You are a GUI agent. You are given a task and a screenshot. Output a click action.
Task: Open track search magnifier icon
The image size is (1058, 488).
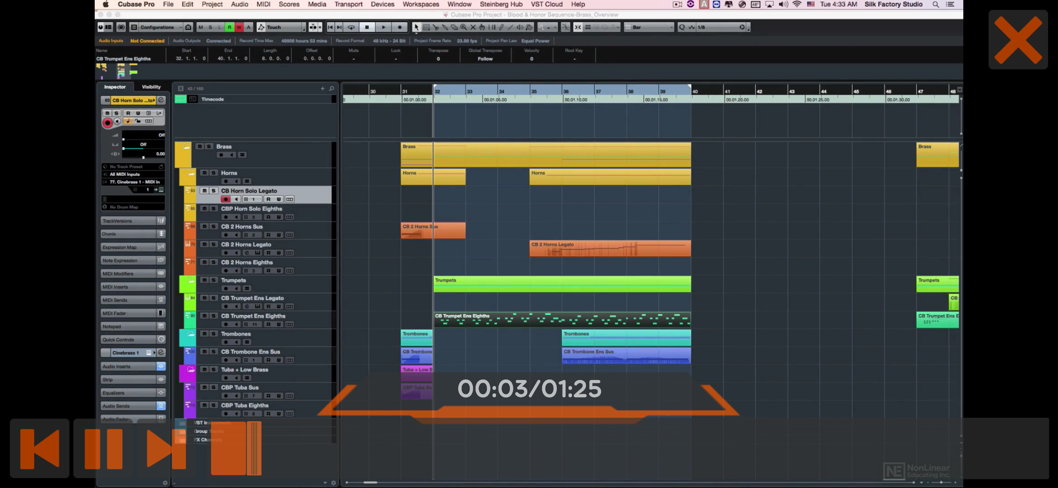coord(332,88)
